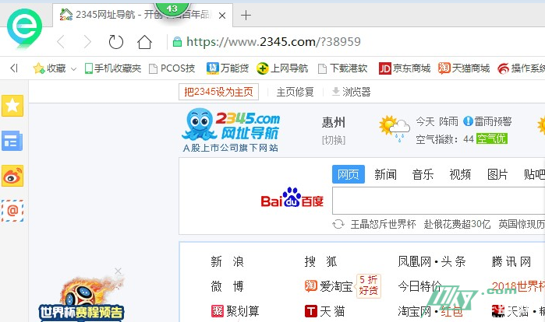
Task: Open the sidebar news panel icon
Action: click(12, 141)
